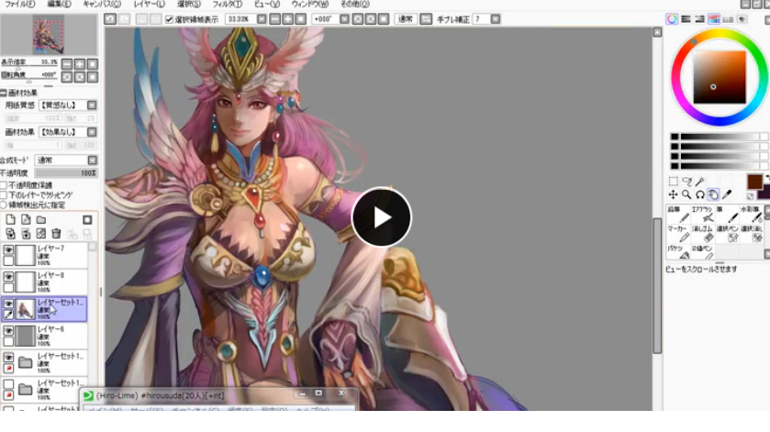Rotate view clockwise in navigator
The image size is (770, 432).
pos(80,77)
